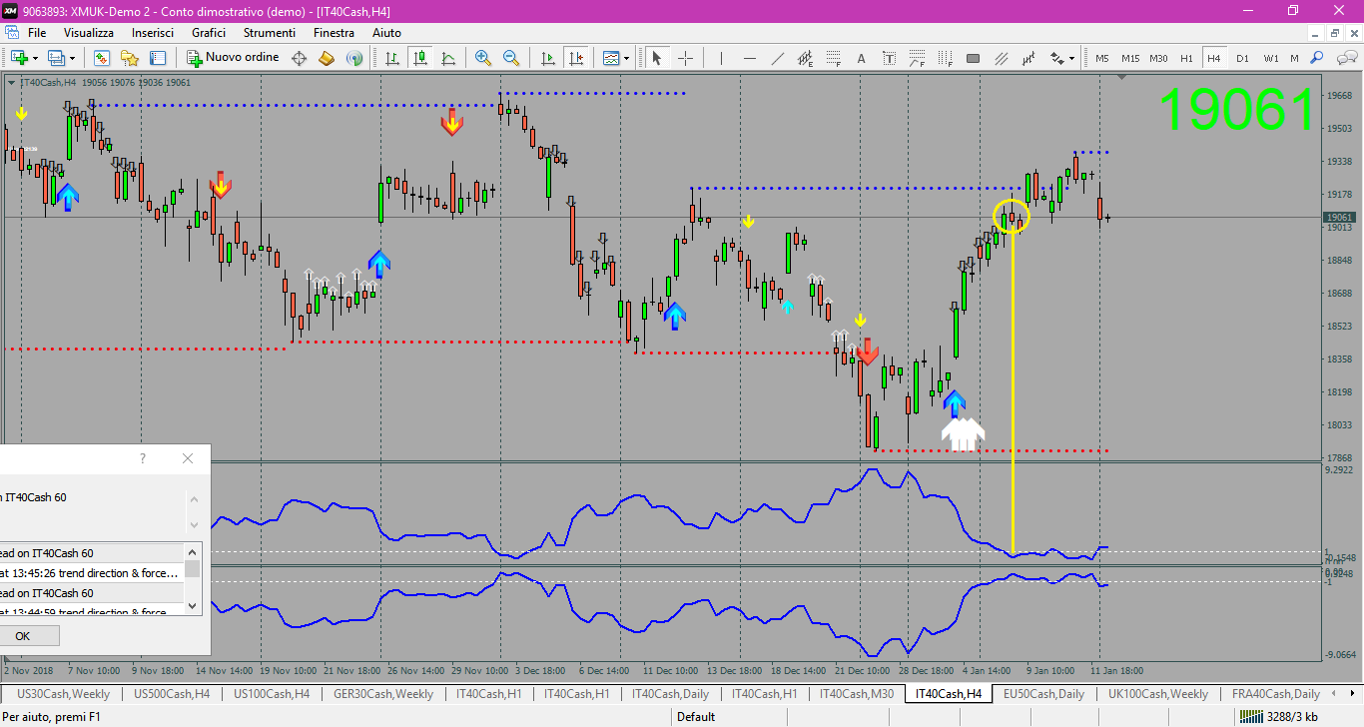Open the Finestra menu

[334, 32]
